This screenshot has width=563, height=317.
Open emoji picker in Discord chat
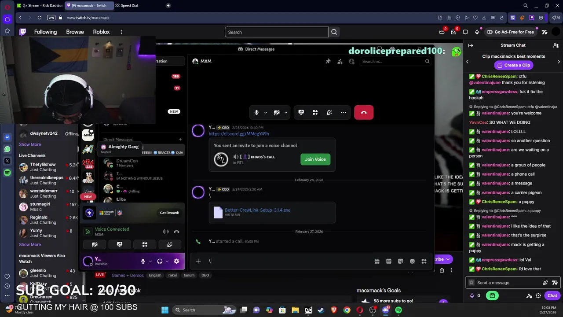click(x=412, y=261)
